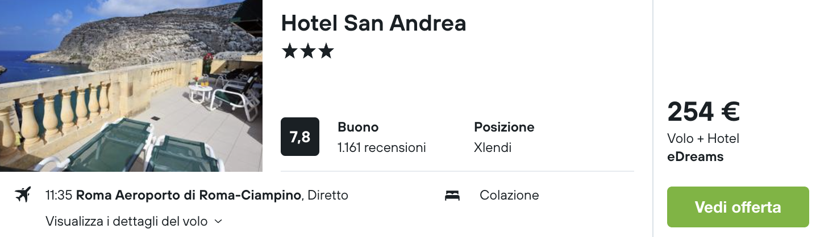Click the Colazione meal label
Image resolution: width=816 pixels, height=237 pixels.
[x=509, y=196]
